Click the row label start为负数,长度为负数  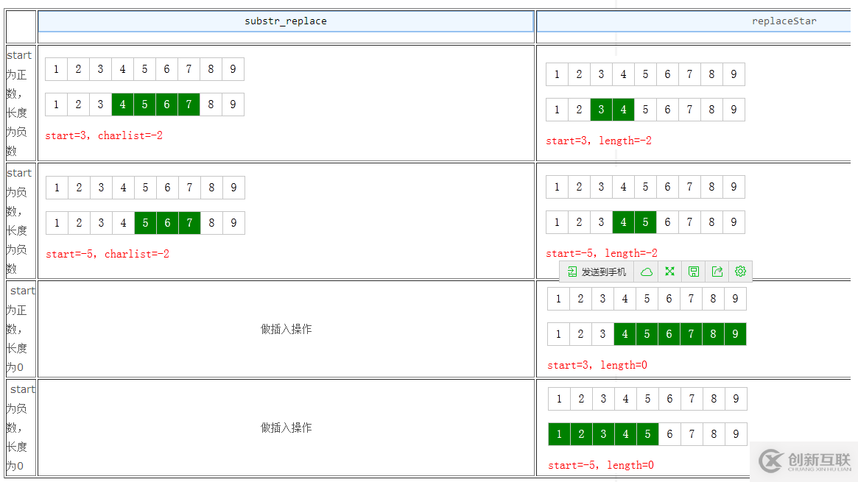pyautogui.click(x=18, y=221)
